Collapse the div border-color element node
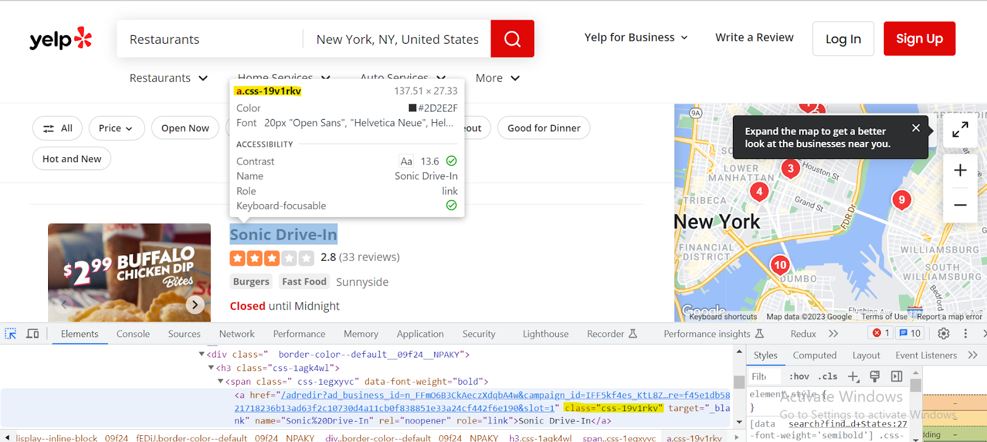987x442 pixels. click(x=202, y=354)
